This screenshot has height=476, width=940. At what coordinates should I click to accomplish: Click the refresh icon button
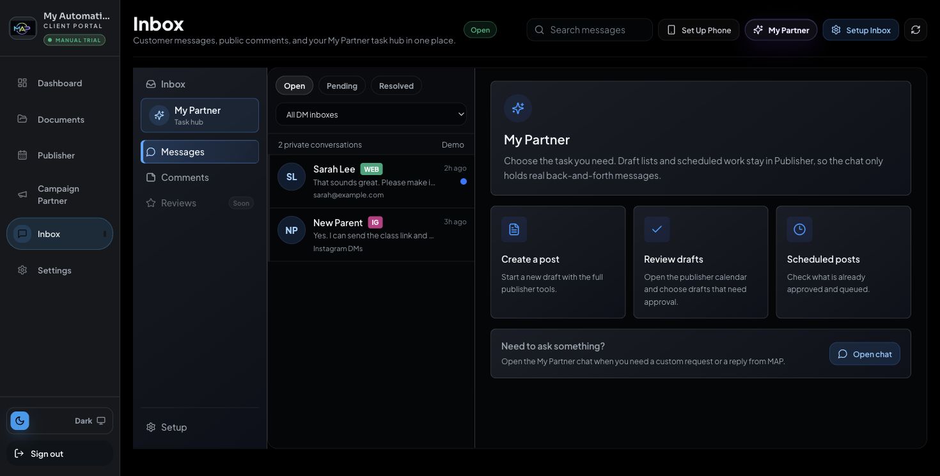[916, 30]
